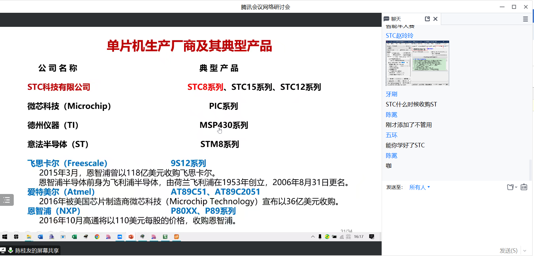
Task: Click the 发送(S) send button
Action: pos(508,251)
